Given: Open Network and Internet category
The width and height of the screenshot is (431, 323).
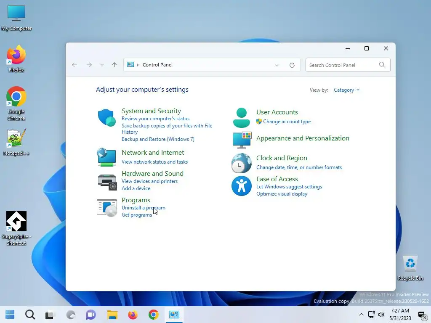Looking at the screenshot, I should click(x=152, y=152).
